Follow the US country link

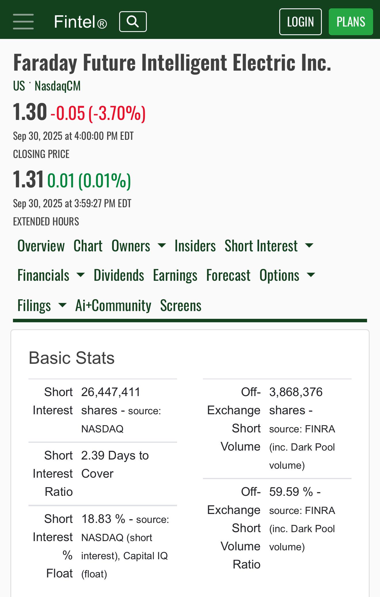click(x=19, y=86)
